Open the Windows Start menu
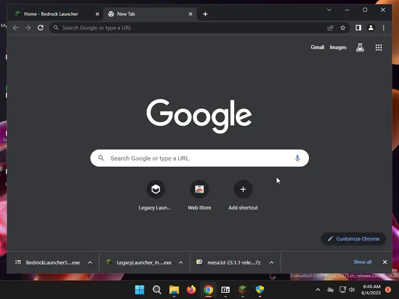Screen dimensions: 399x299 click(x=139, y=290)
